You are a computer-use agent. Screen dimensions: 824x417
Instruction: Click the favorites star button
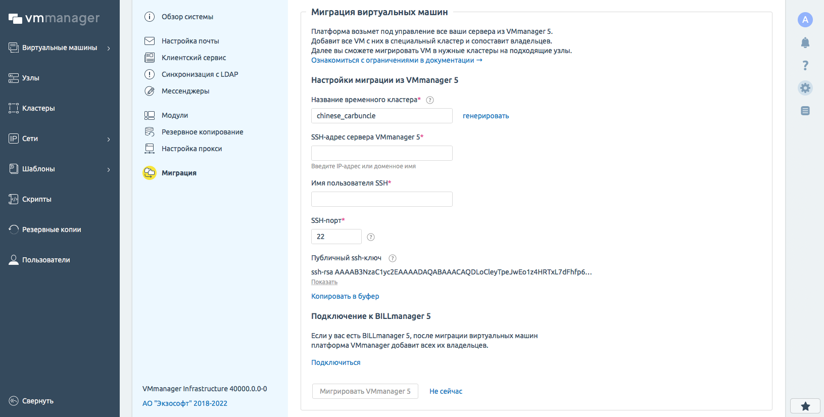pos(805,406)
